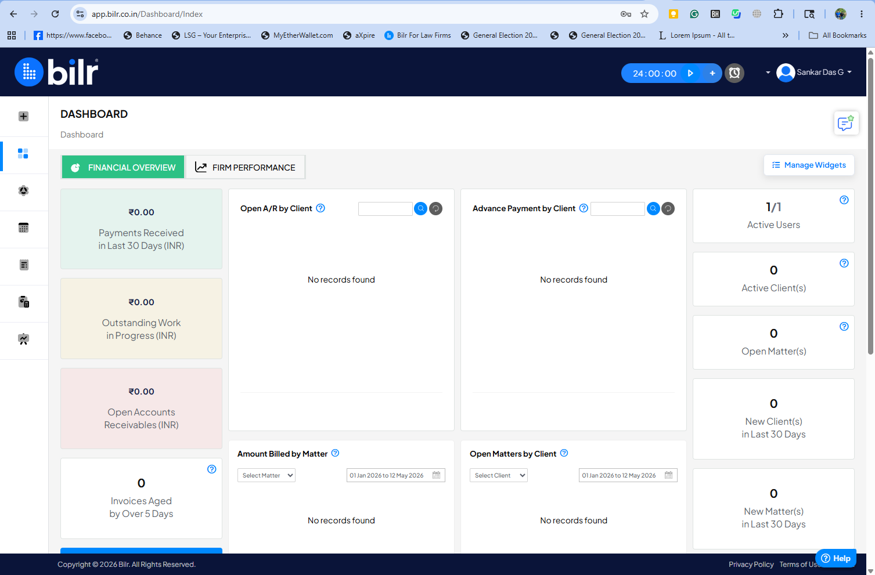Screen dimensions: 875x575
Task: Open the Select Matter dropdown
Action: pos(267,475)
